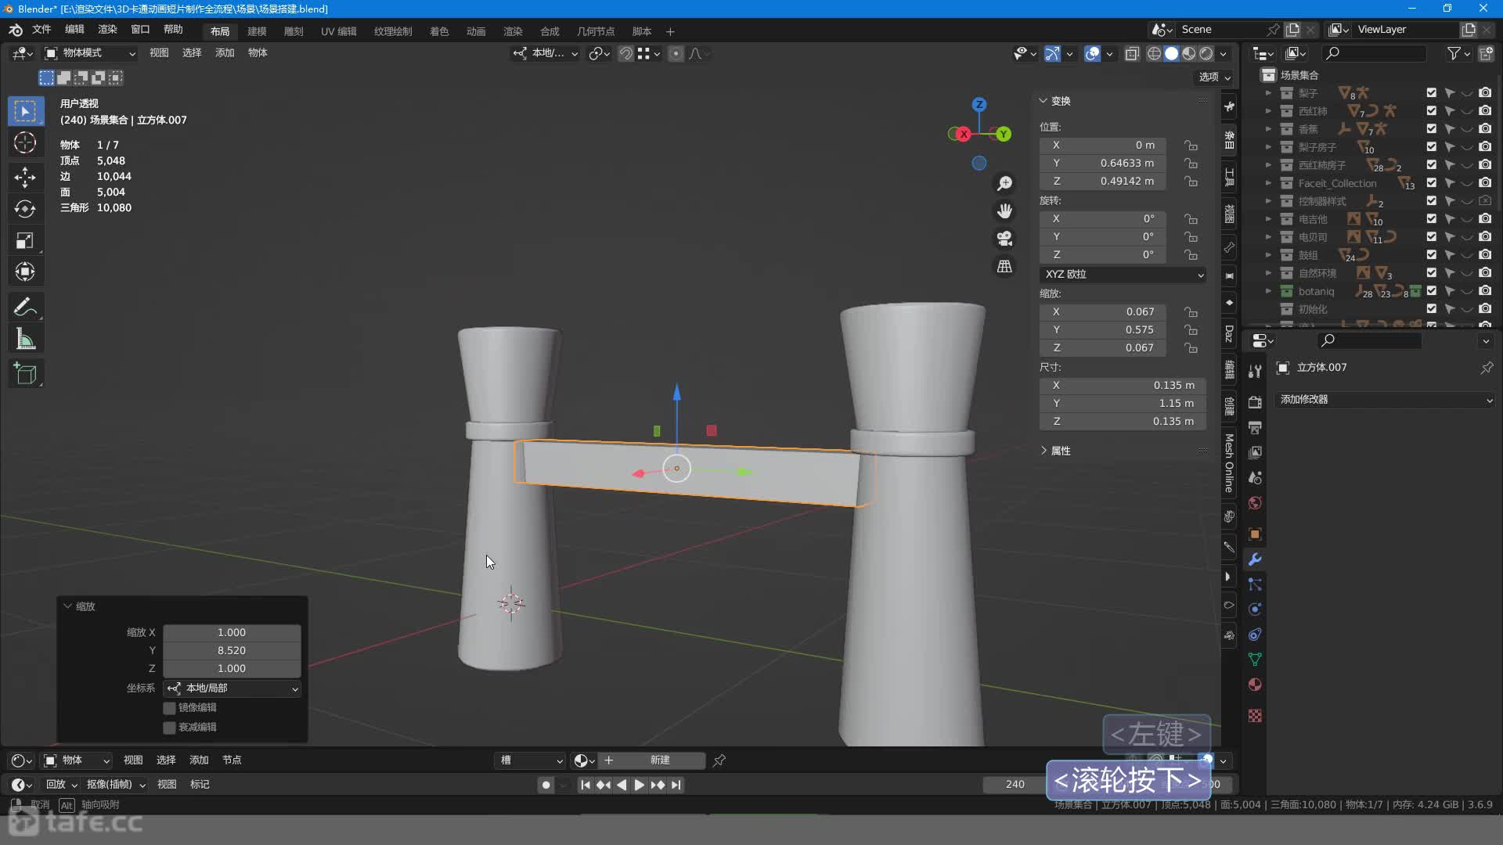Toggle X-ray view icon
1503x845 pixels.
tap(1132, 53)
